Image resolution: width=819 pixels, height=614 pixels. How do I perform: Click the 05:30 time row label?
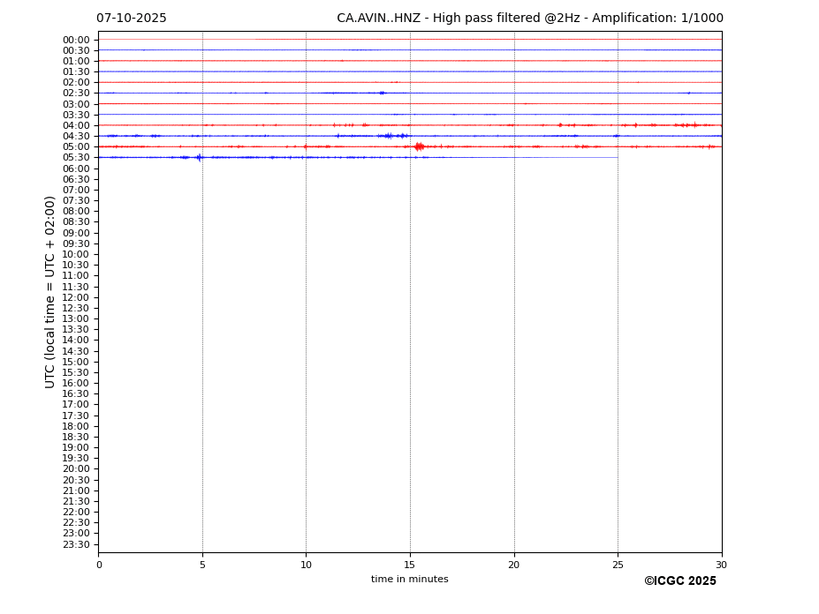pyautogui.click(x=76, y=158)
